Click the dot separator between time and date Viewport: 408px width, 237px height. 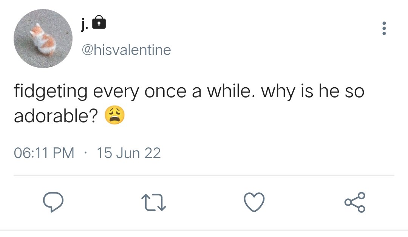(85, 153)
